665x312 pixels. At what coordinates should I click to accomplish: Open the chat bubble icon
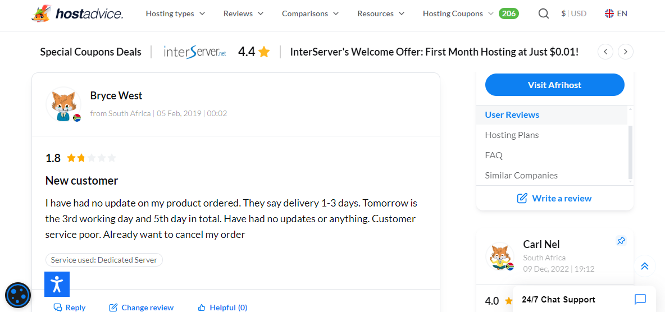click(x=640, y=300)
